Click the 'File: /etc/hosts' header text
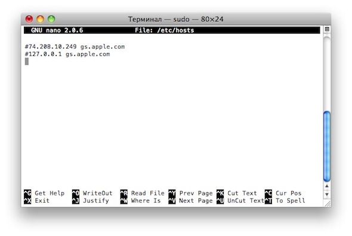This screenshot has width=352, height=236. (x=164, y=30)
